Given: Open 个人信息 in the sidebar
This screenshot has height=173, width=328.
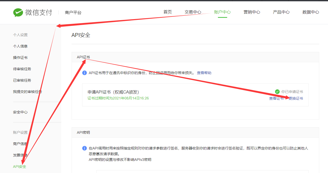Looking at the screenshot, I should (x=20, y=46).
